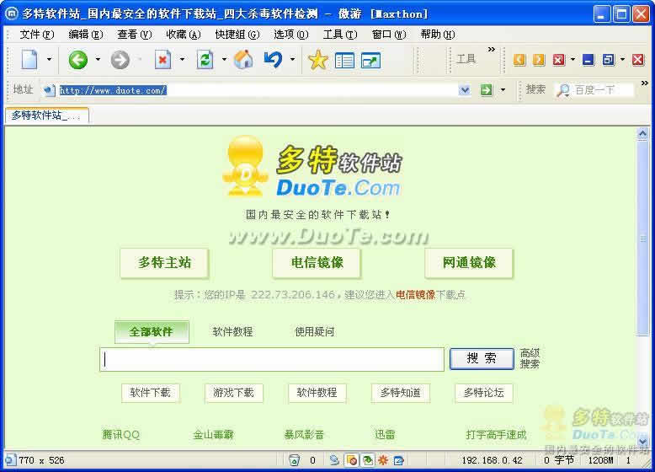655x472 pixels.
Task: Click the full screen view icon
Action: pos(370,61)
